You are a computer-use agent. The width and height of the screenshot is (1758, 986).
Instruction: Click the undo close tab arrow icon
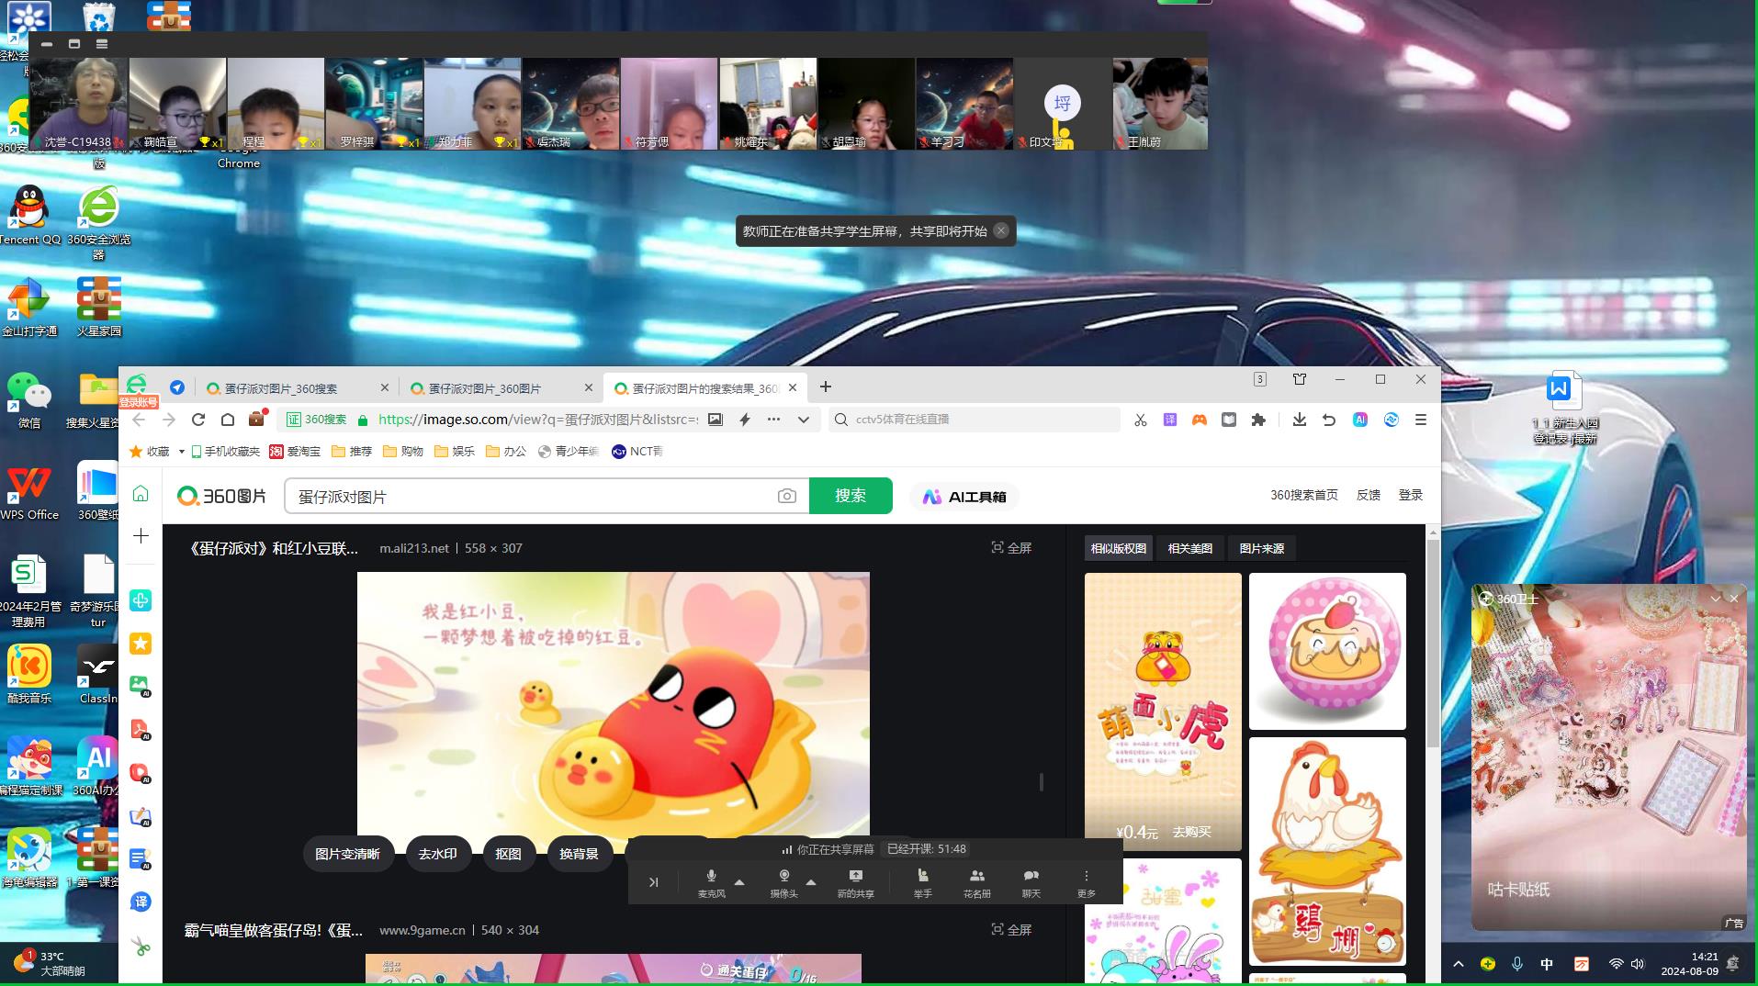pyautogui.click(x=1329, y=420)
